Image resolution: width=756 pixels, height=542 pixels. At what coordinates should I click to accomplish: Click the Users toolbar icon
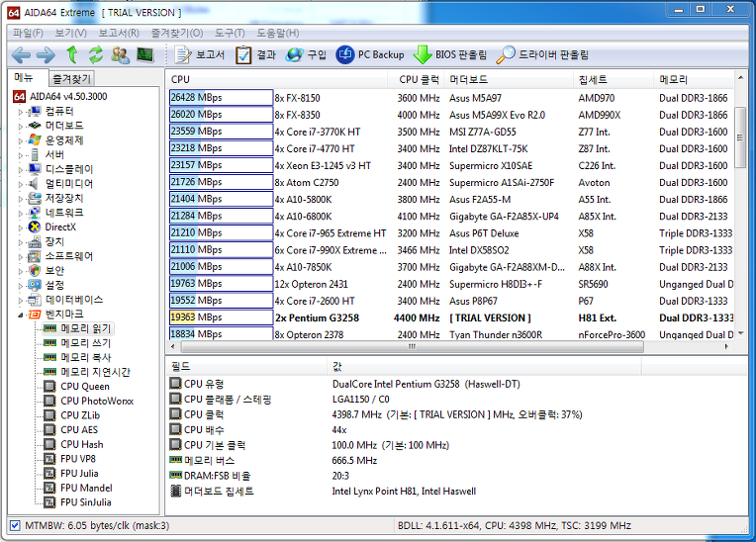pos(121,55)
